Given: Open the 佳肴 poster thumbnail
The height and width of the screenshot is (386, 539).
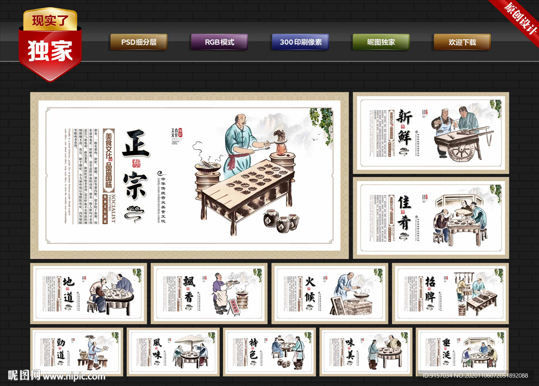Looking at the screenshot, I should [431, 218].
